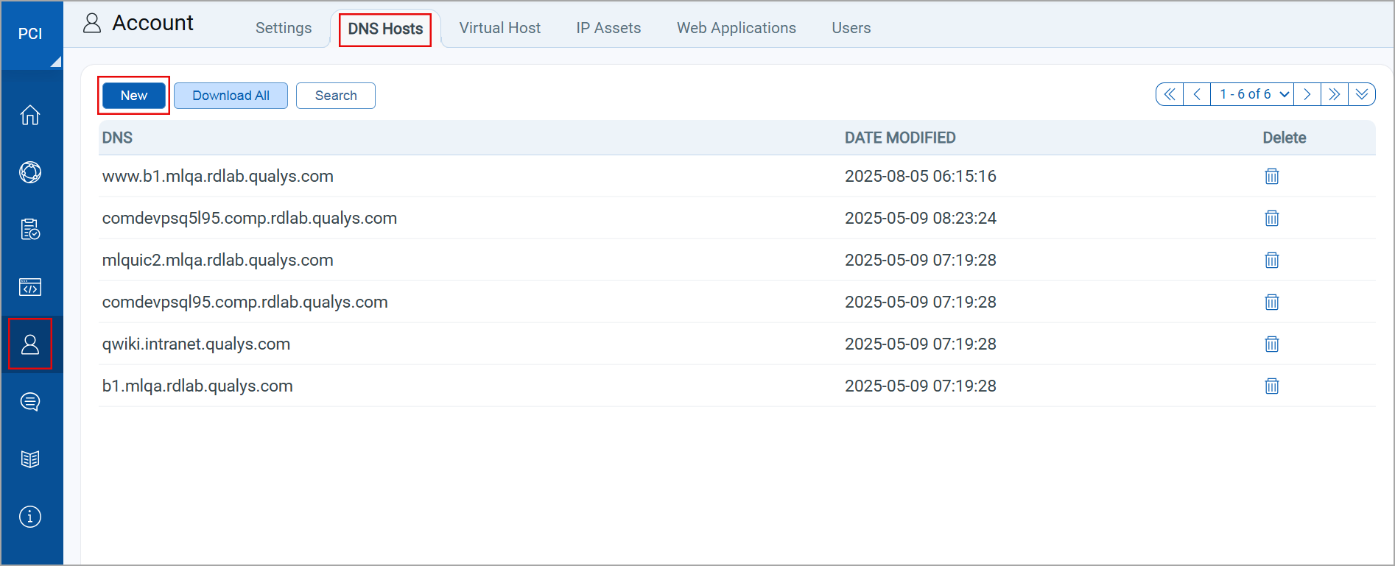Click the Info circle icon in sidebar
The width and height of the screenshot is (1395, 566).
pyautogui.click(x=30, y=517)
